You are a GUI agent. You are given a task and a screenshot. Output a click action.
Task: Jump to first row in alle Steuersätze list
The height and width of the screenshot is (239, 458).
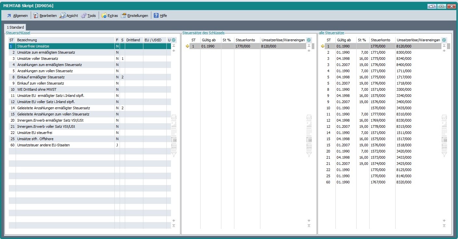click(x=444, y=46)
